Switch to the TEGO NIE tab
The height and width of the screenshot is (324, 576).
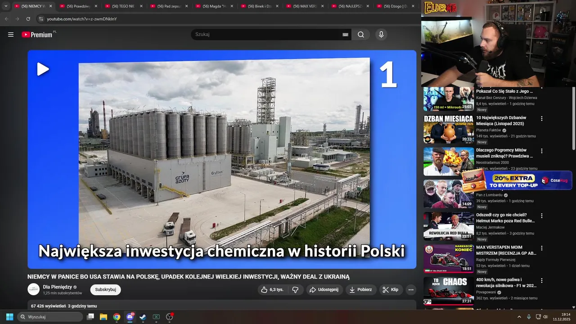click(x=124, y=6)
